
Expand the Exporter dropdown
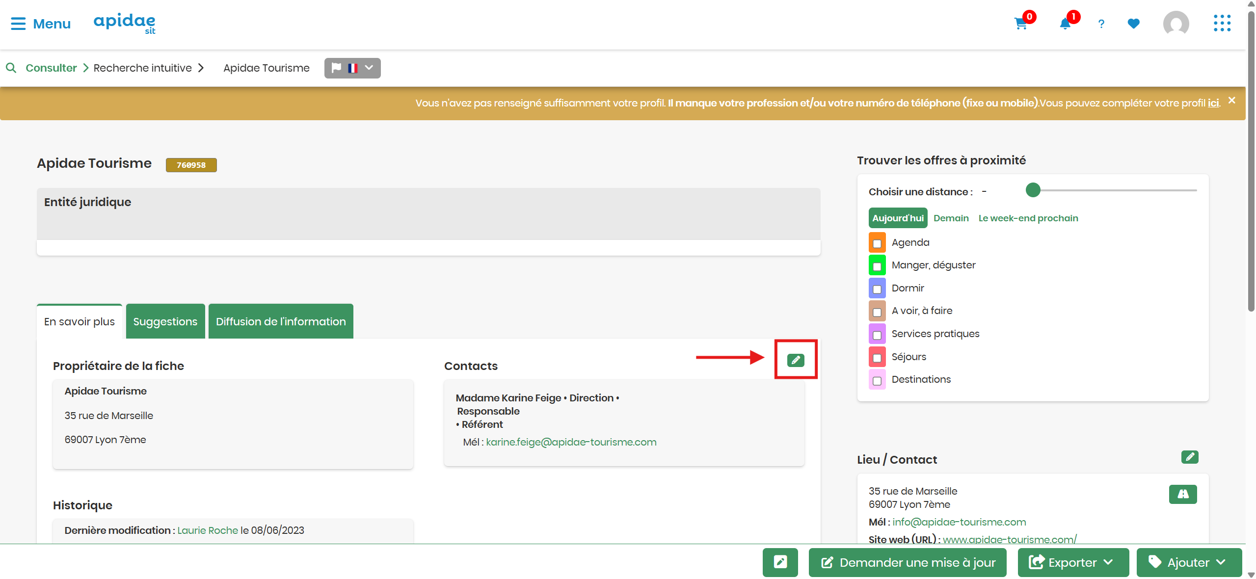coord(1073,562)
